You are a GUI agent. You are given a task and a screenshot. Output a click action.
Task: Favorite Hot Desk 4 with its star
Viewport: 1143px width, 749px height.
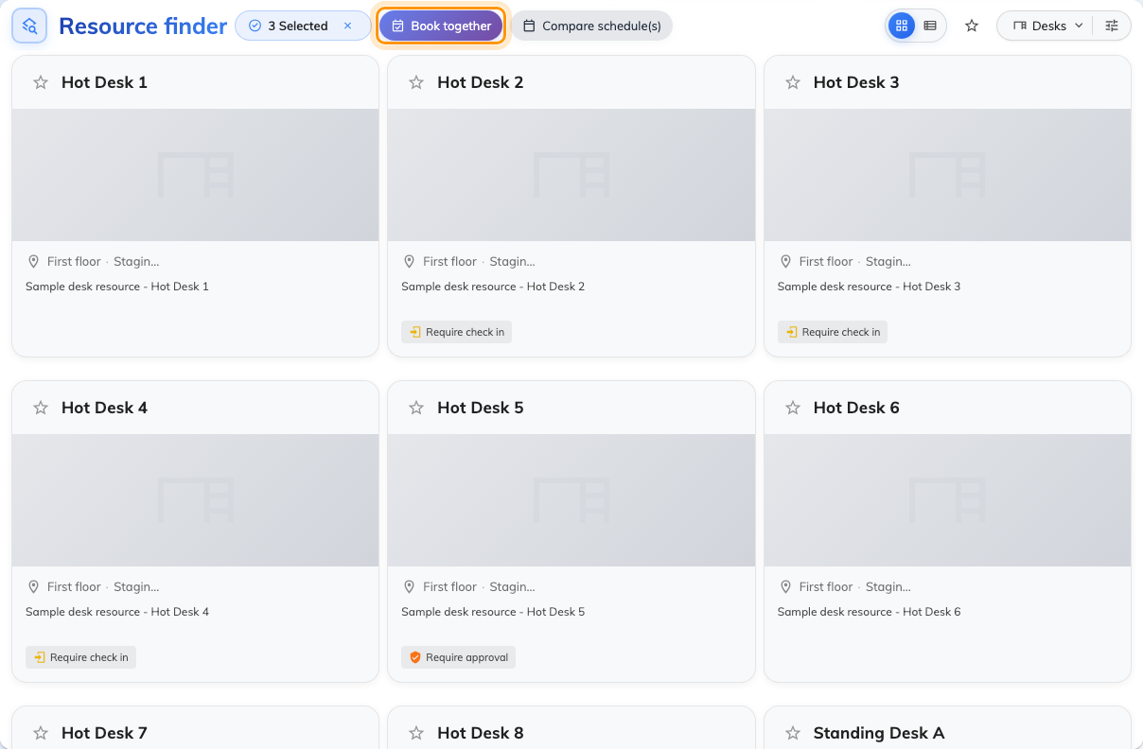(x=41, y=408)
